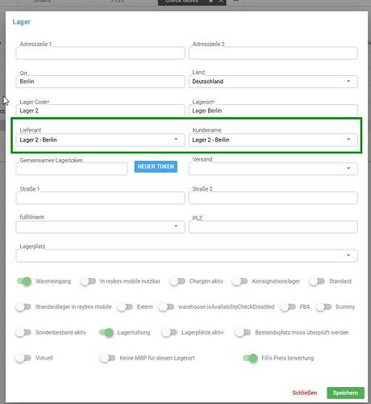The width and height of the screenshot is (371, 404).
Task: Enable the FBA toggle
Action: [288, 307]
